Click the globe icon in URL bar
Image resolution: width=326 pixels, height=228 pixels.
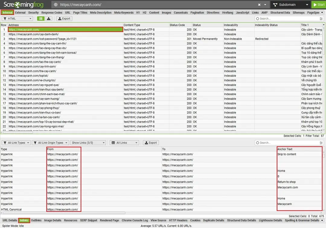(55, 5)
